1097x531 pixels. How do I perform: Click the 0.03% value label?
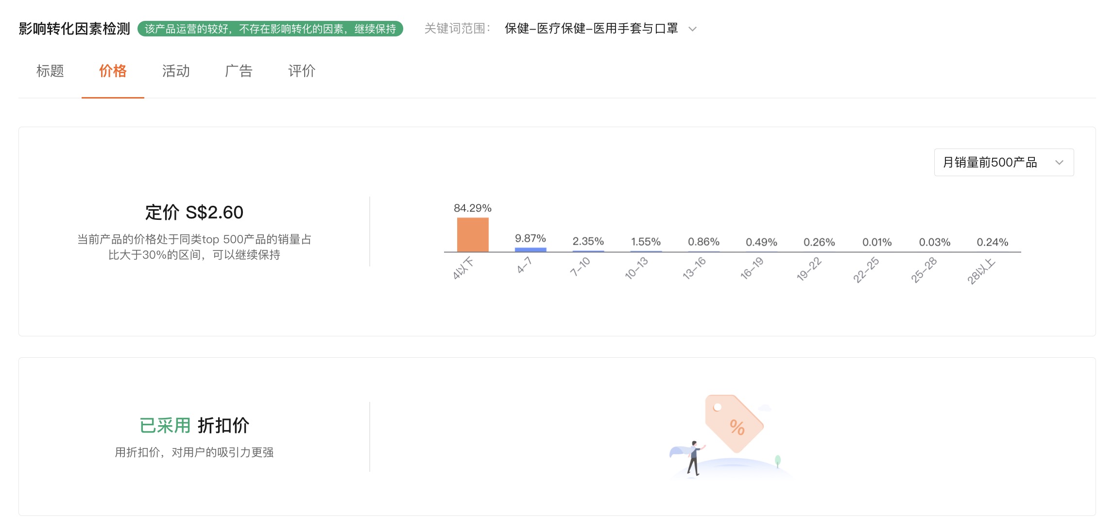[x=935, y=242]
